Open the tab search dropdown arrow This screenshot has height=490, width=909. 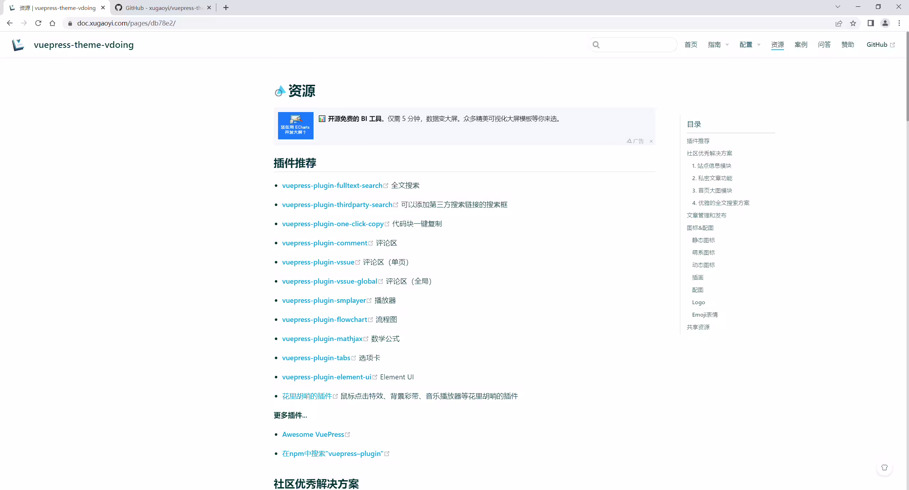pyautogui.click(x=838, y=7)
